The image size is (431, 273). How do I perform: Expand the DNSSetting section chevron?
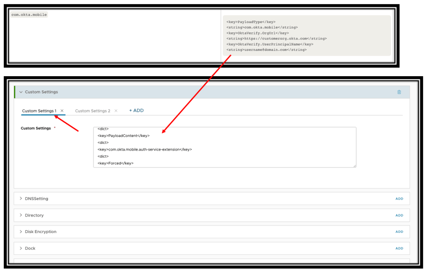coord(21,199)
